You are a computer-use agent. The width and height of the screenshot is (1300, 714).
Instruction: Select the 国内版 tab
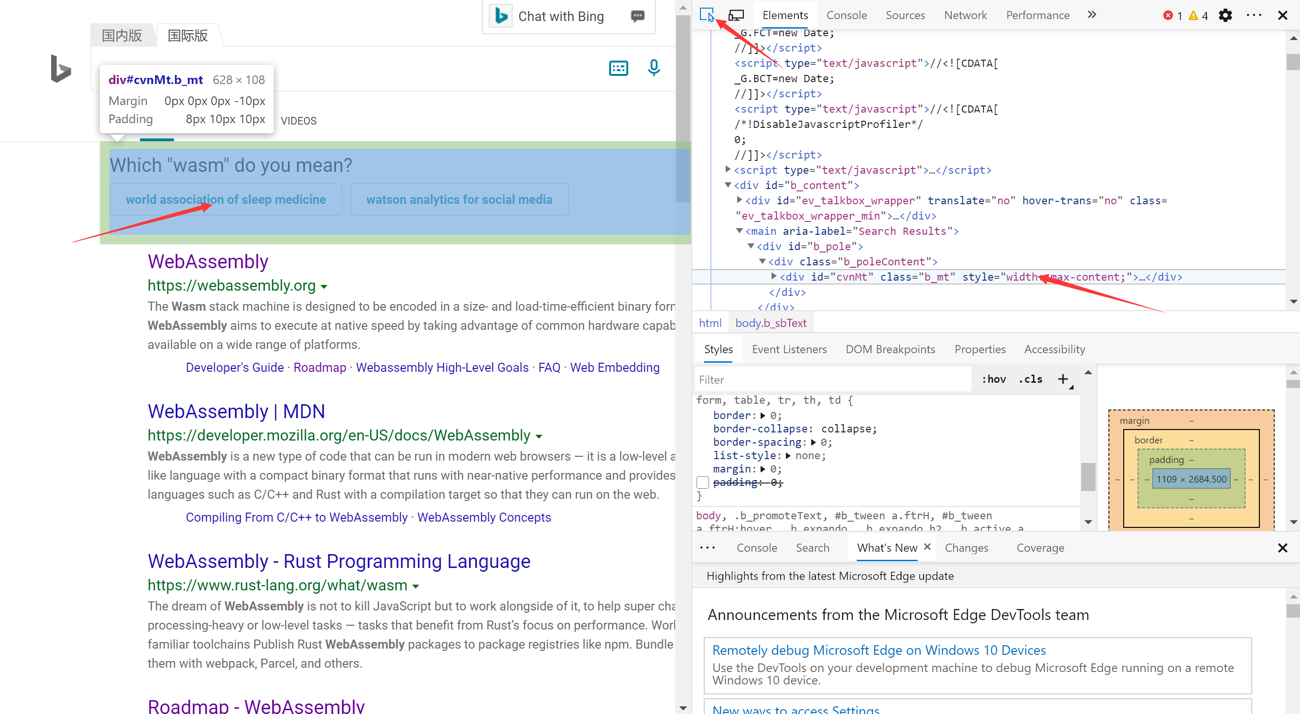(x=122, y=35)
